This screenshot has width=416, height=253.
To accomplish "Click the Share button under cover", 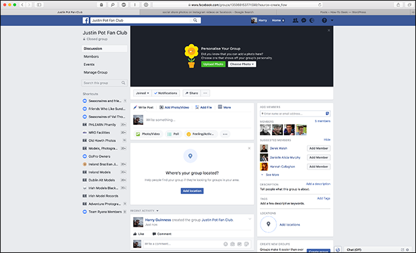I will click(x=191, y=93).
